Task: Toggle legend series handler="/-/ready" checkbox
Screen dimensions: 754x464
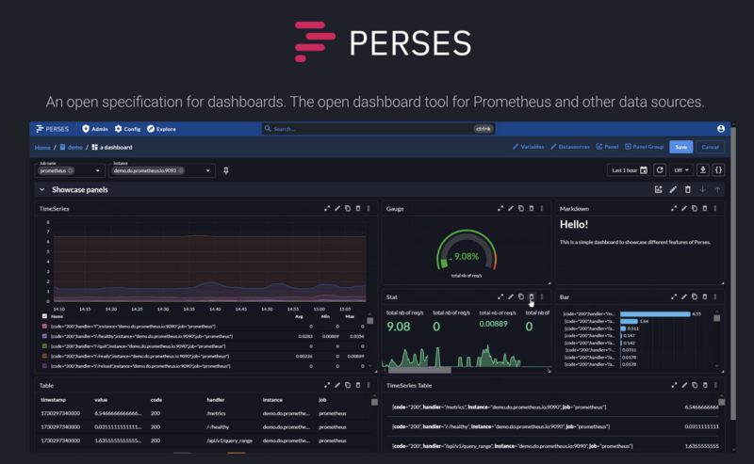Action: coord(44,356)
